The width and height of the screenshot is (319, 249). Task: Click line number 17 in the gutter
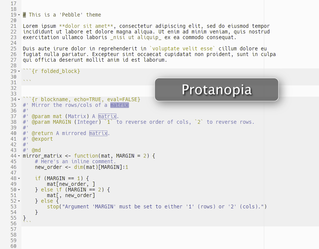pyautogui.click(x=14, y=4)
